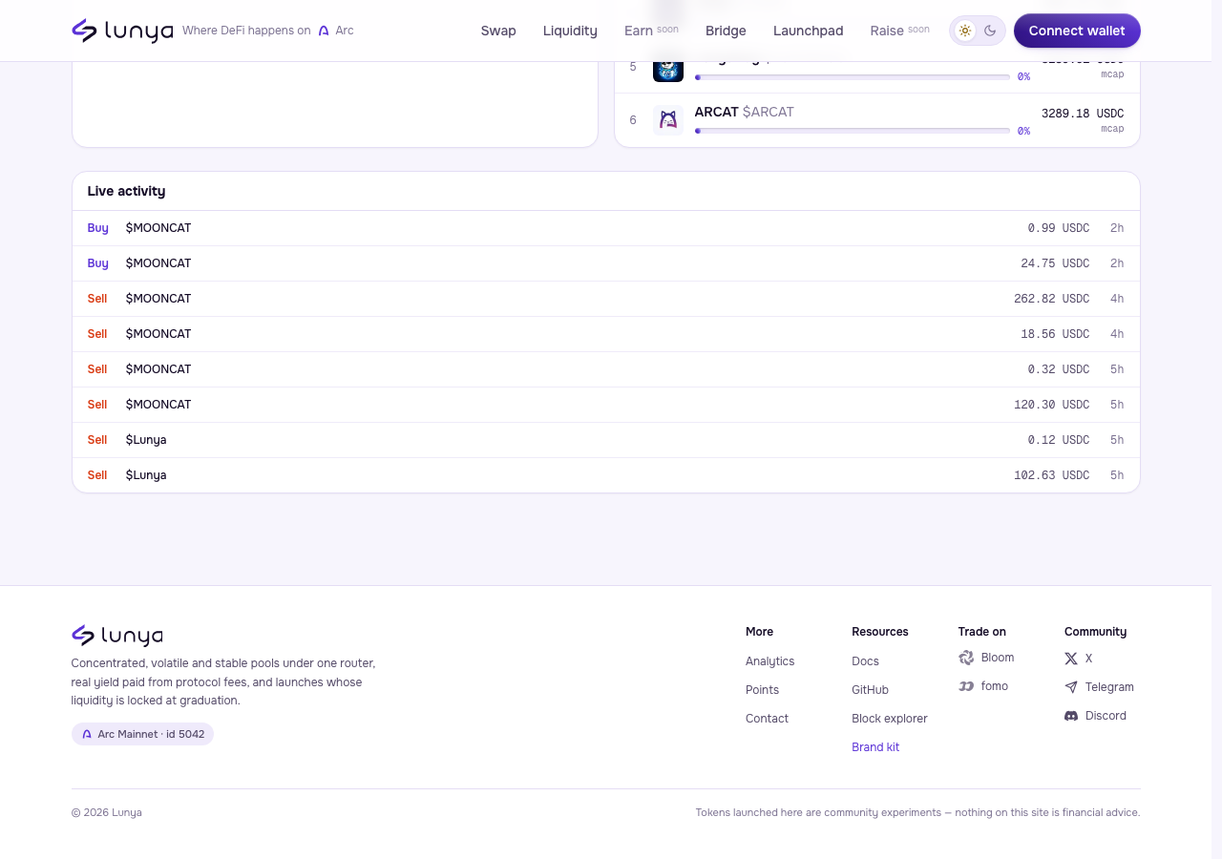Viewport: 1222px width, 859px height.
Task: Open the Earn soon menu item
Action: pyautogui.click(x=651, y=31)
